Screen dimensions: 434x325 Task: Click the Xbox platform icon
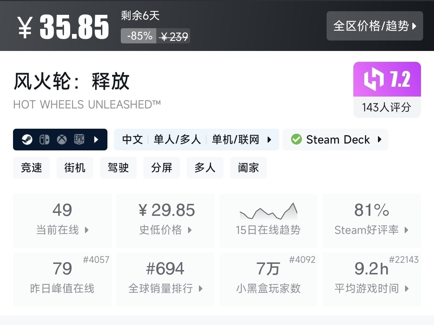point(62,140)
